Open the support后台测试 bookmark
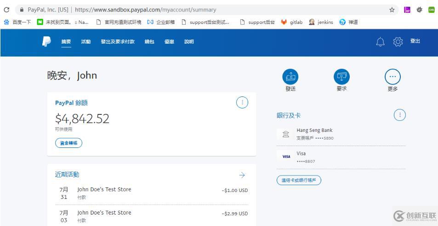Screen dimensions: 438x226 pos(205,22)
